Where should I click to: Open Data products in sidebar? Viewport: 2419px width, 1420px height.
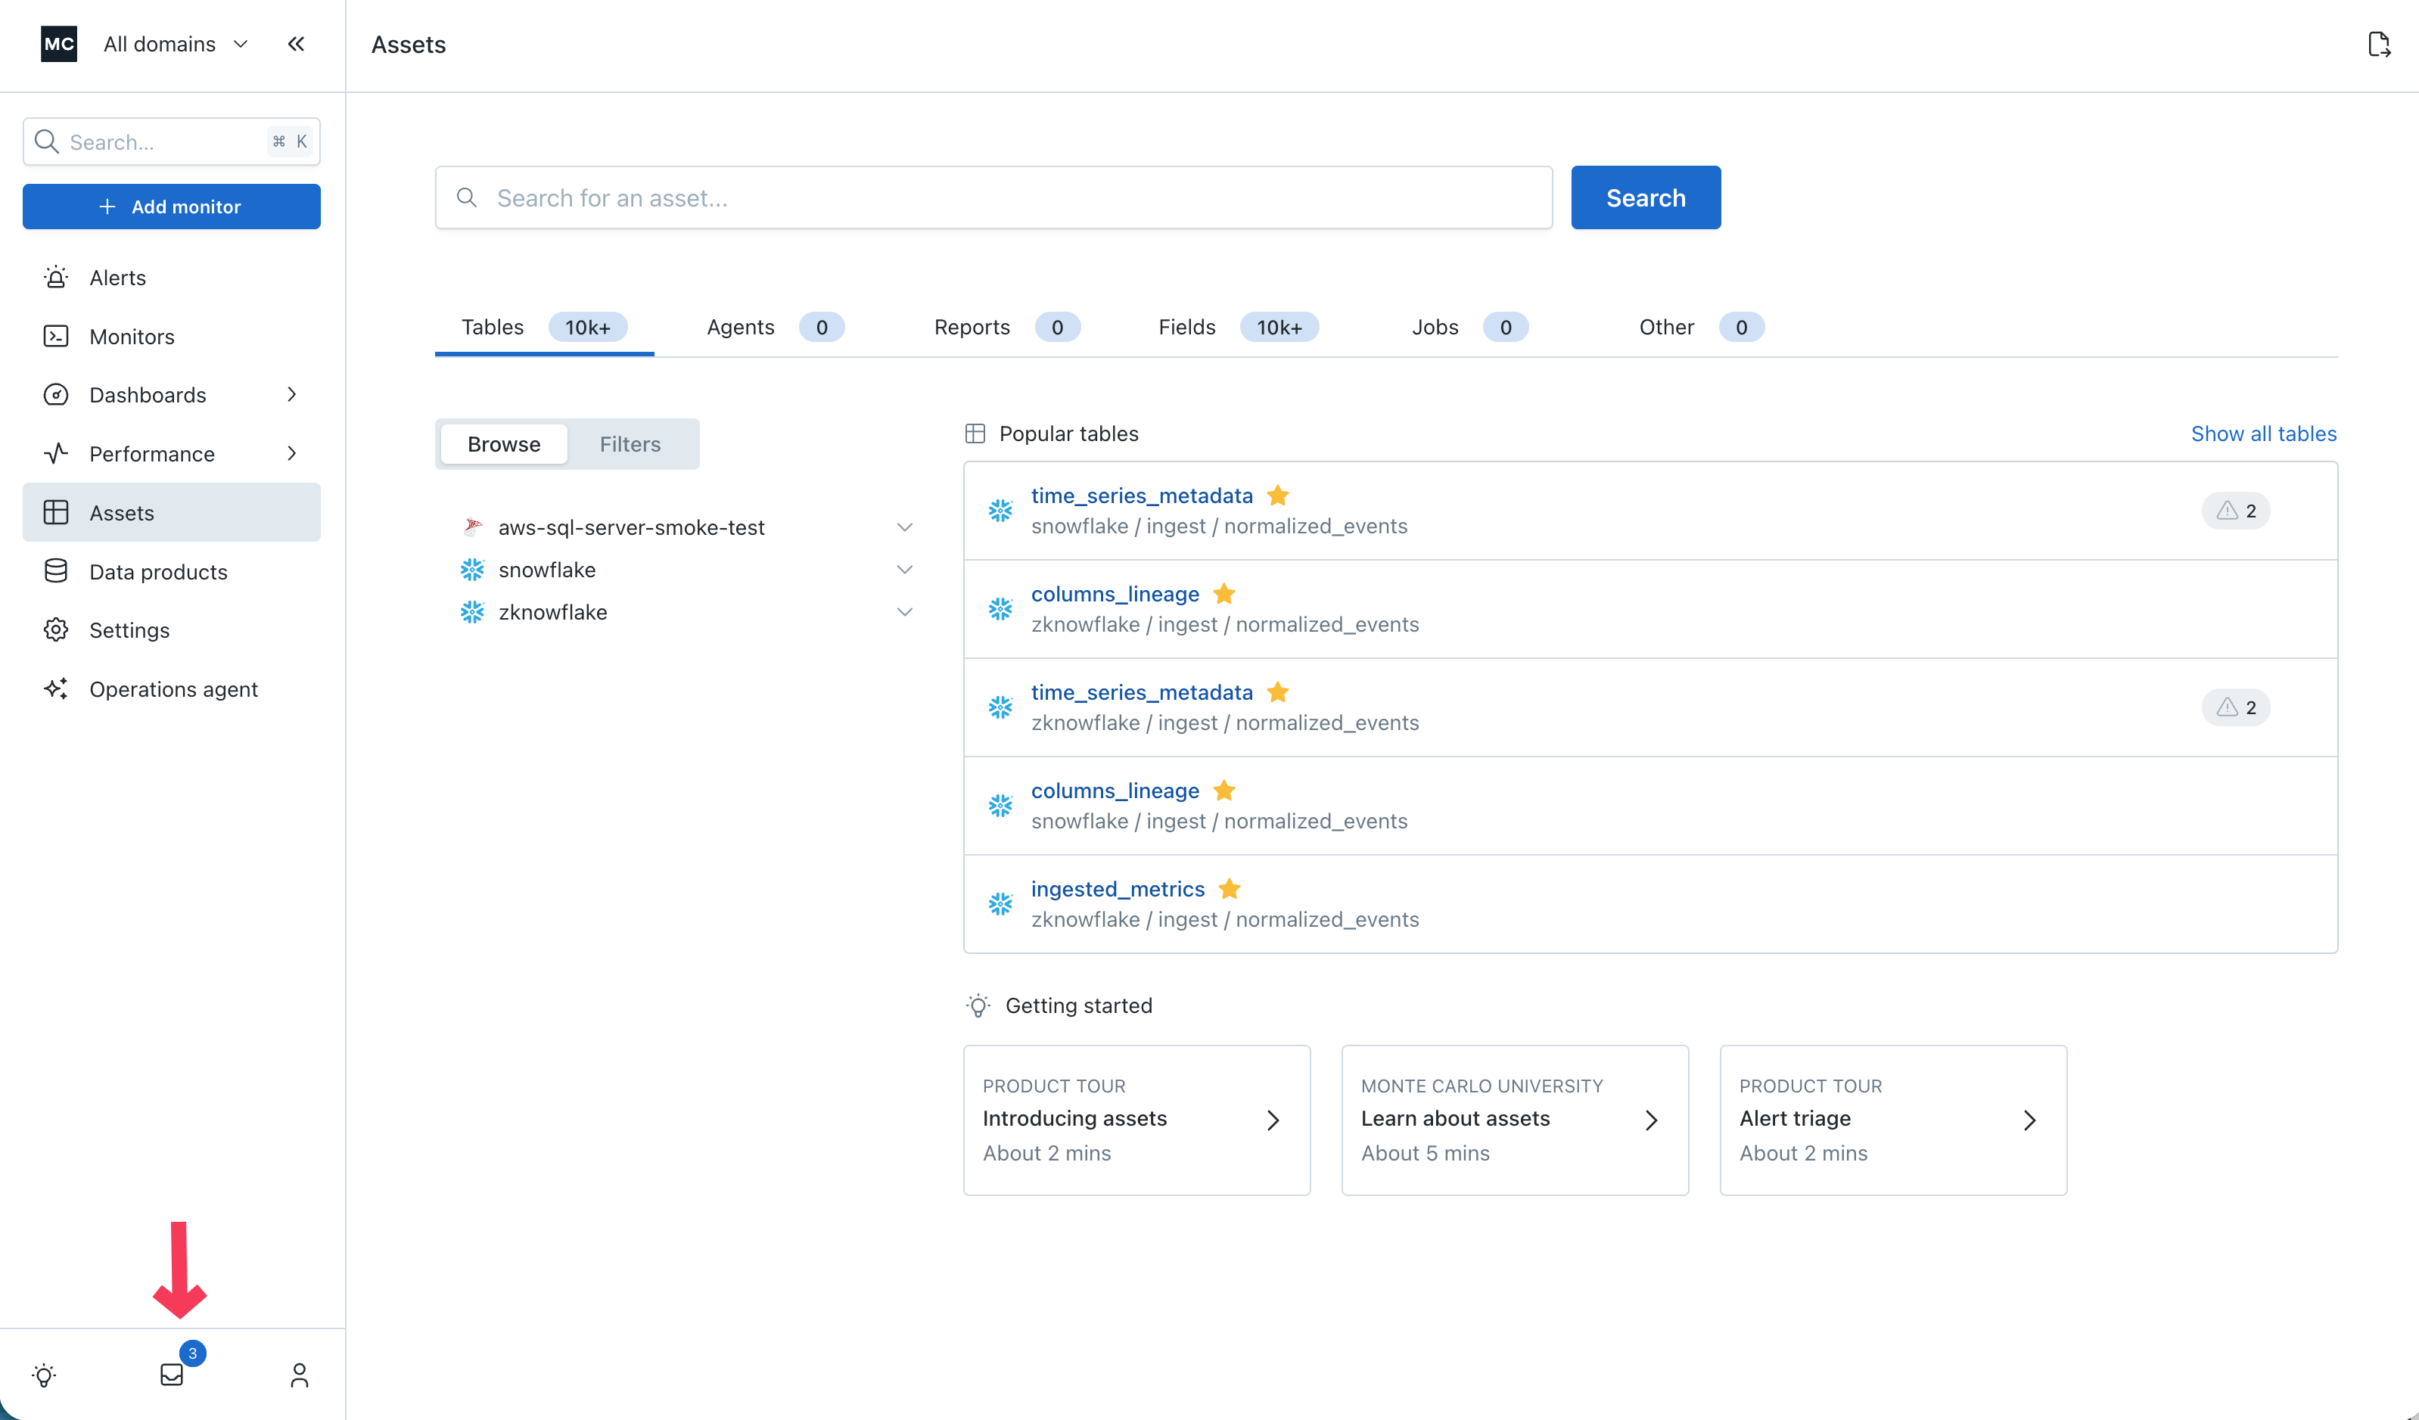pyautogui.click(x=157, y=572)
